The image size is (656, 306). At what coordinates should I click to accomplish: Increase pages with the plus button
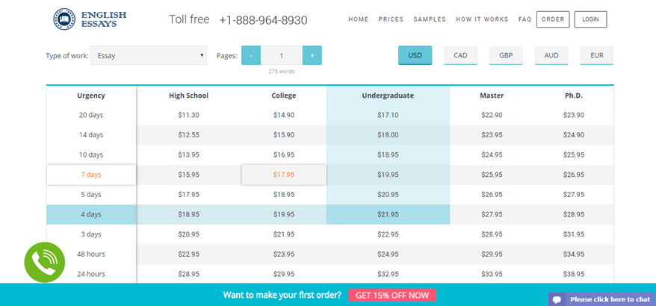(312, 55)
